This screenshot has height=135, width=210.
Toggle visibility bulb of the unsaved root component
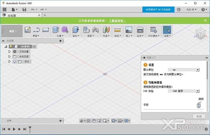[x=11, y=46]
